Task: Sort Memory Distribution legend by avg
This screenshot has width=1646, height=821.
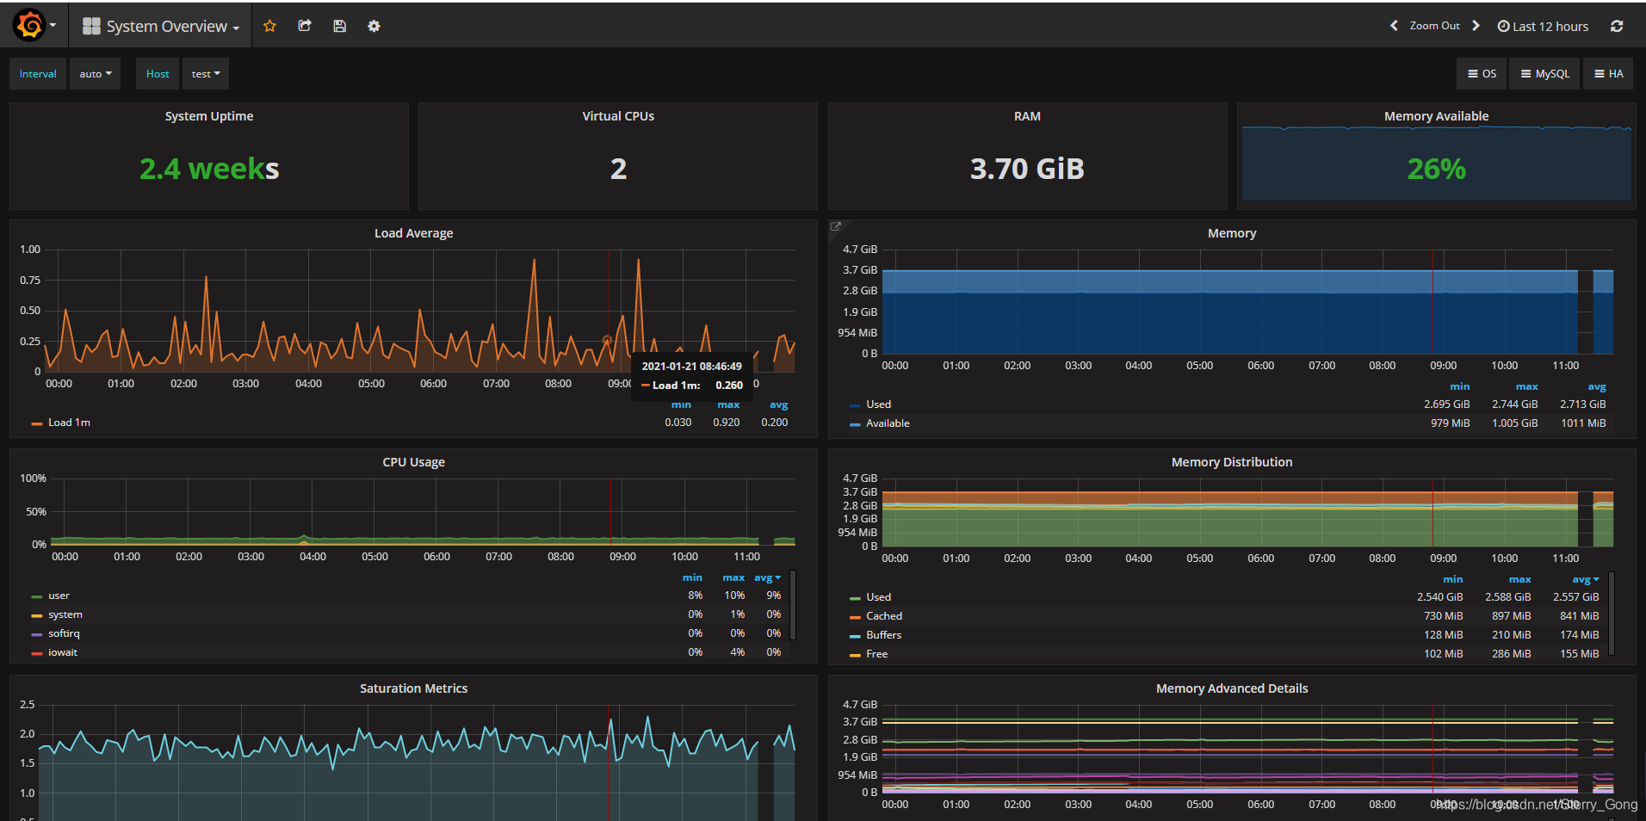Action: pos(1586,579)
